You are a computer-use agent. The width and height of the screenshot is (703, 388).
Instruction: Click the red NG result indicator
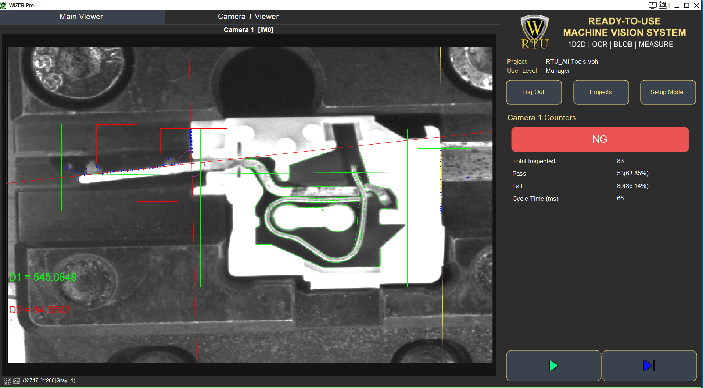600,139
